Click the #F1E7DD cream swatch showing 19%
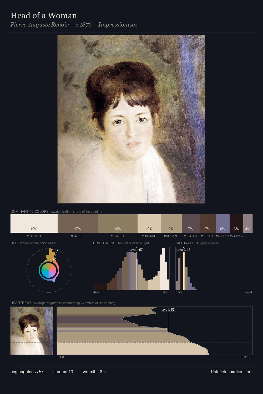The width and height of the screenshot is (263, 394). (x=34, y=224)
